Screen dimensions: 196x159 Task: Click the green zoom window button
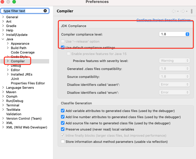point(14,2)
